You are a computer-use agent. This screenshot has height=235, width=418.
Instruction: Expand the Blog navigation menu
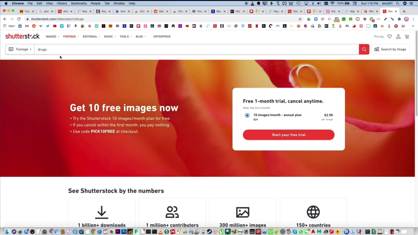click(x=141, y=37)
